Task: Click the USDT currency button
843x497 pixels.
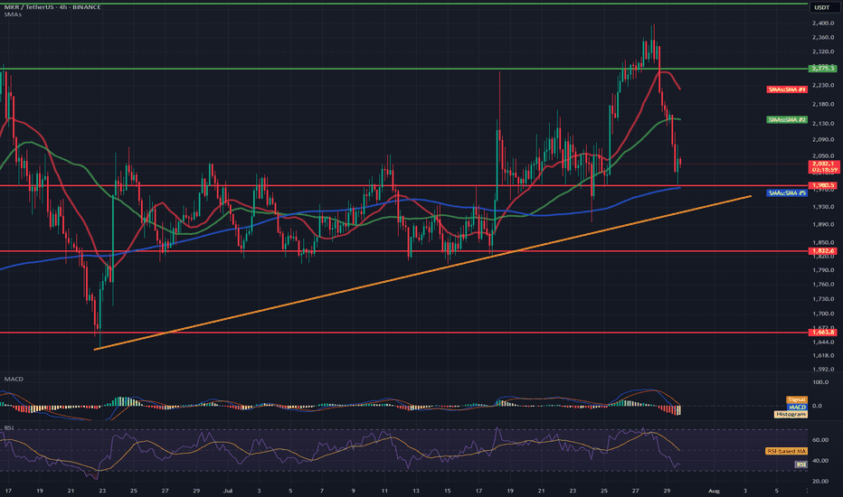Action: pyautogui.click(x=821, y=7)
